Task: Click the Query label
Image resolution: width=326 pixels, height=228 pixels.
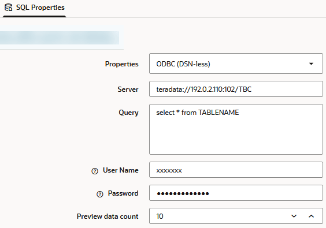Action: [128, 113]
